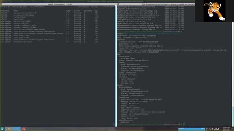
Task: Click 'networkpolicies.crd.projectcalico.org' CRD entry
Action: (x=135, y=23)
